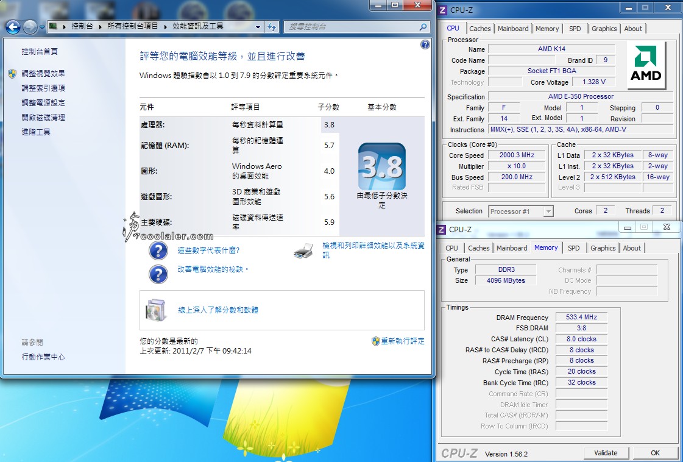Click 所有控制台項目 in the address breadcrumb
The height and width of the screenshot is (462, 683).
(x=133, y=26)
